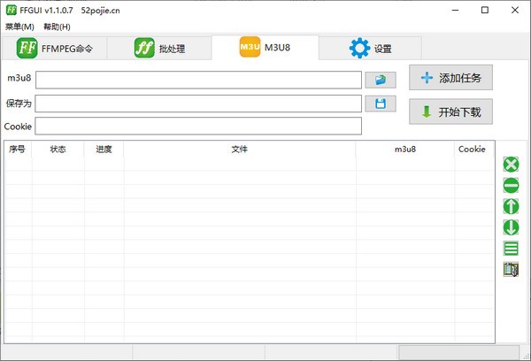The height and width of the screenshot is (361, 531).
Task: Open the 菜单(M) menu
Action: 19,27
